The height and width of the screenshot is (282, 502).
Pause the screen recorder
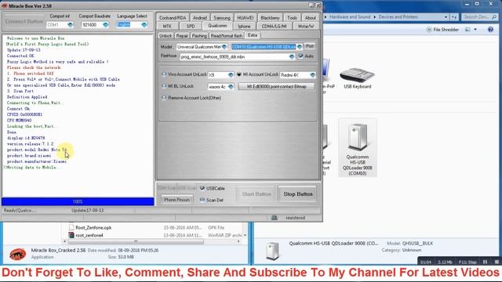pos(486,262)
